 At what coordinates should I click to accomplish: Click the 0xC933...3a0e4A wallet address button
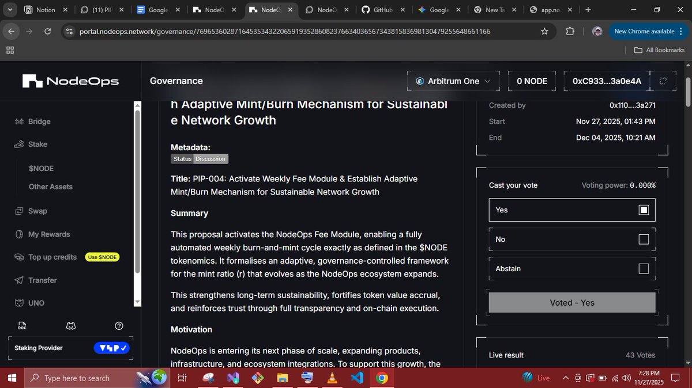point(607,81)
